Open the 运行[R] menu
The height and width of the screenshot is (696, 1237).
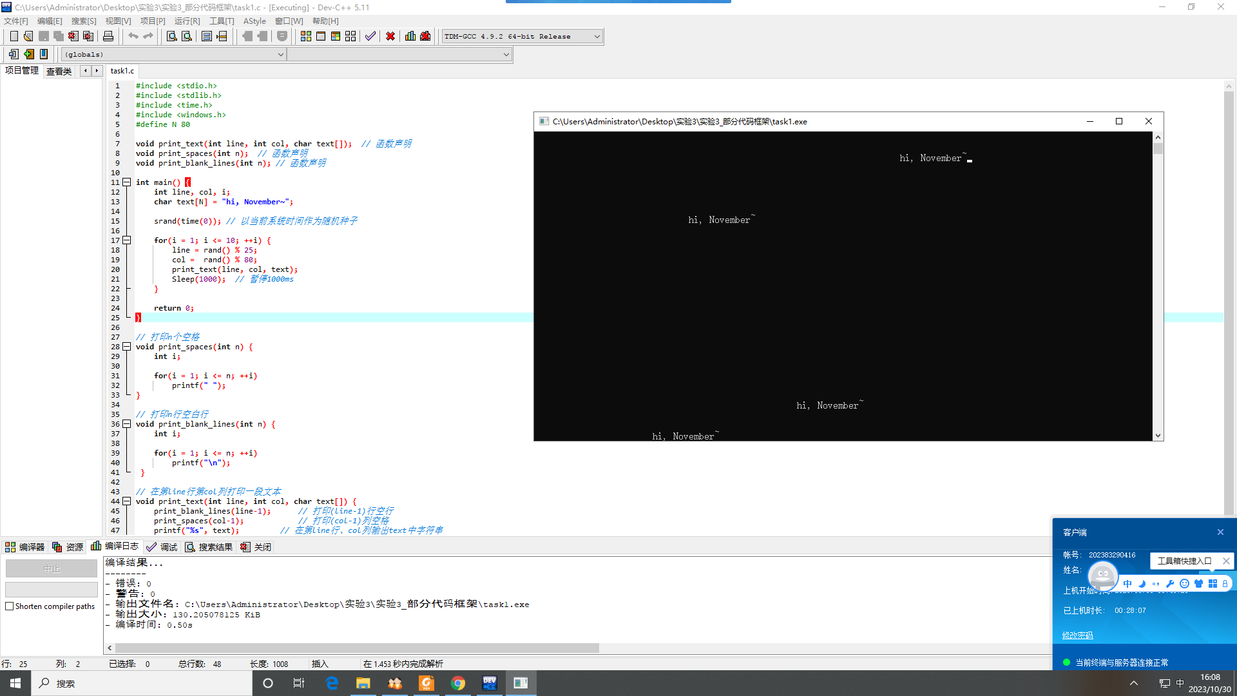[x=187, y=21]
